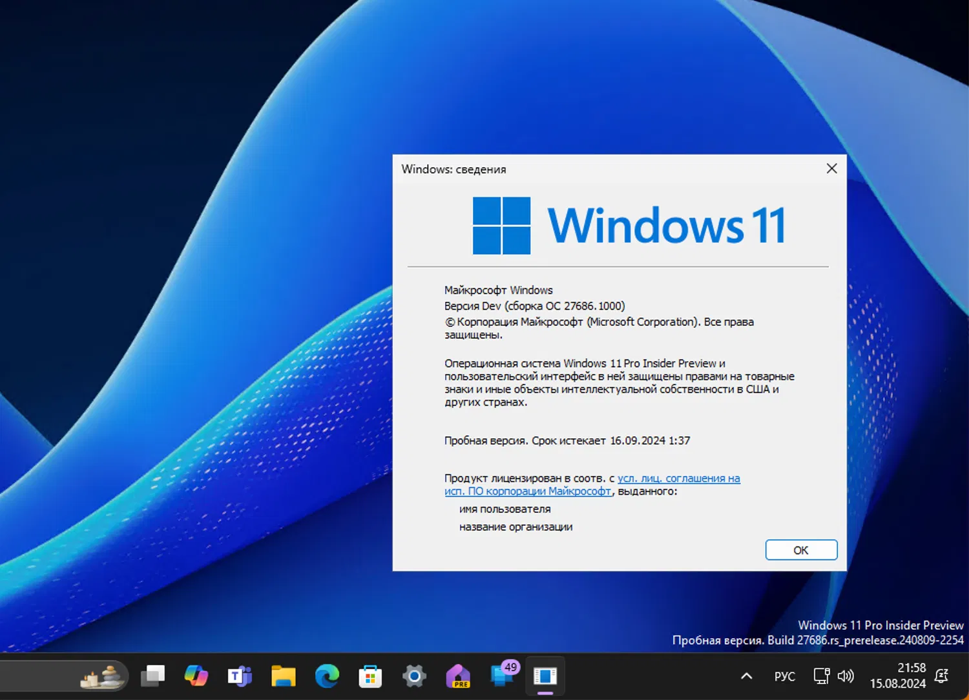This screenshot has height=700, width=969.
Task: Click the copyright line about Корпорация Майкрософт
Action: [599, 328]
